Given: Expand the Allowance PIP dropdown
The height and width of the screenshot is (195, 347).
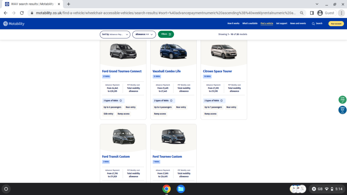Looking at the screenshot, I should click(x=144, y=34).
